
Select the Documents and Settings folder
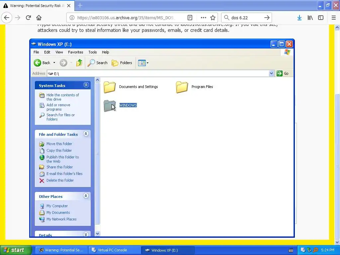click(131, 87)
